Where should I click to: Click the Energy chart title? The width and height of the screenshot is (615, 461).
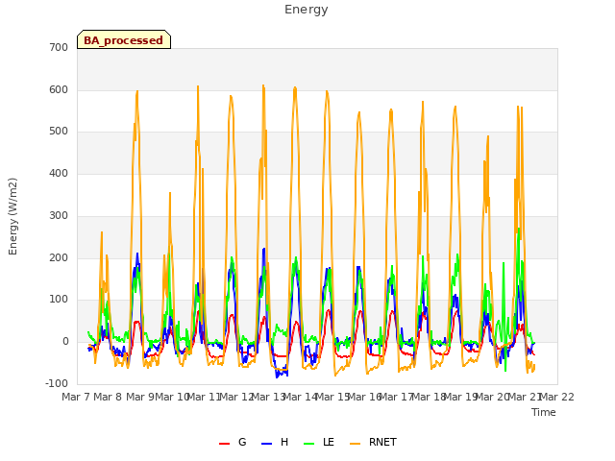306,10
